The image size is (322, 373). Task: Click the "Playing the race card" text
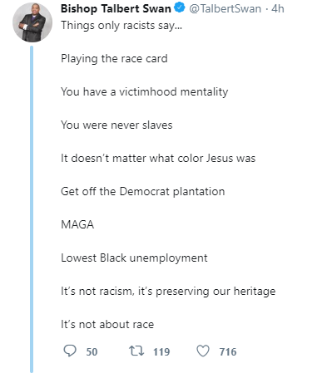point(114,59)
